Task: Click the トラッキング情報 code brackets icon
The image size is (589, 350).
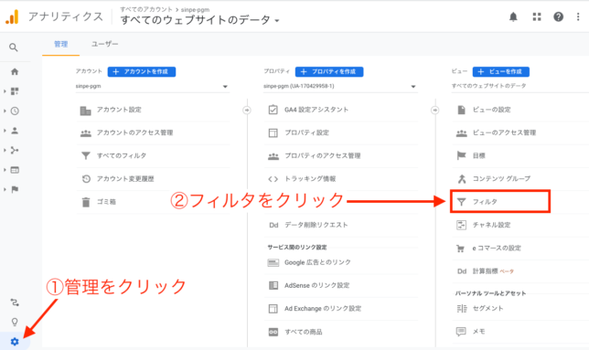Action: click(273, 179)
